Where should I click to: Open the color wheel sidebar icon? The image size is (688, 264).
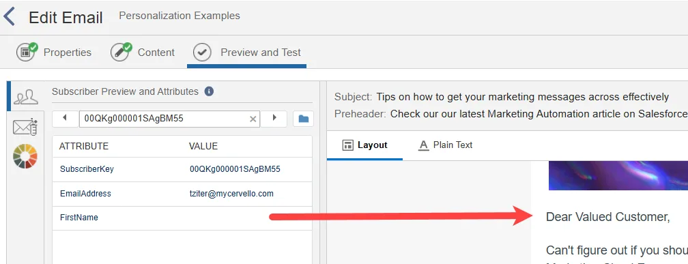coord(25,156)
